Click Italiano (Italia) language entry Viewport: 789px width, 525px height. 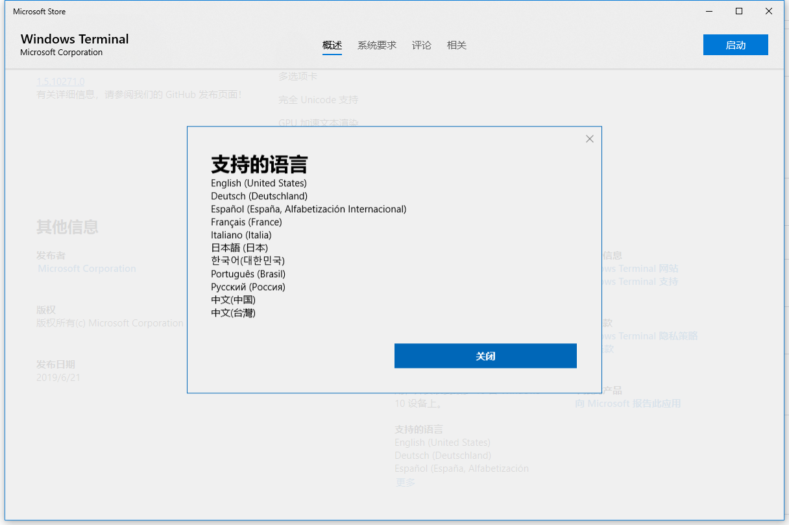[241, 235]
